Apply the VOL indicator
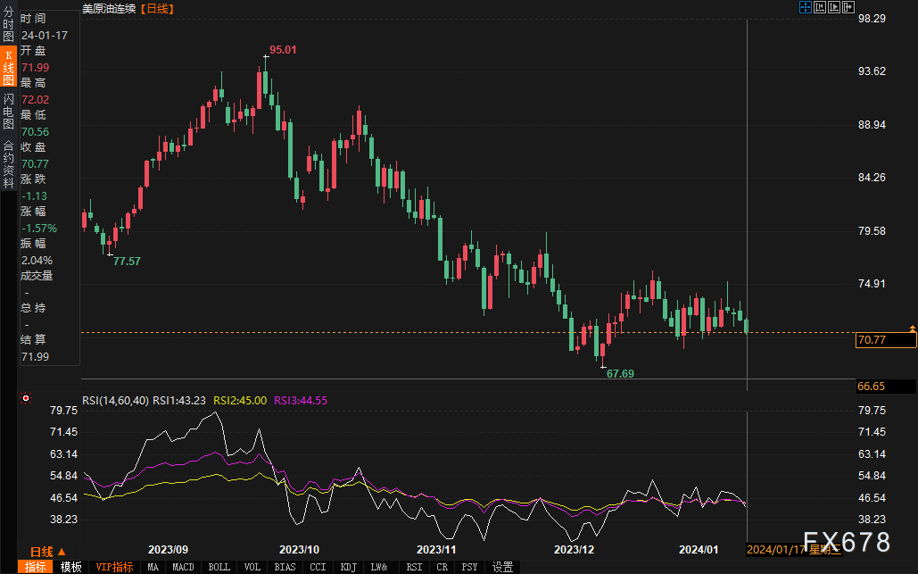The height and width of the screenshot is (574, 918). [x=252, y=567]
